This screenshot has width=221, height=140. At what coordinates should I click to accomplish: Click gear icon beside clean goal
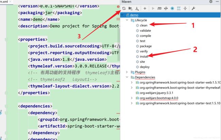[x=137, y=25]
